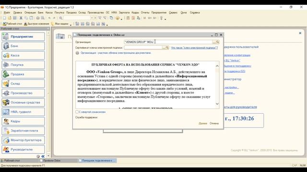Expand the dropdown arrow ending the second toolbar row
The image size is (307, 172).
point(107,25)
